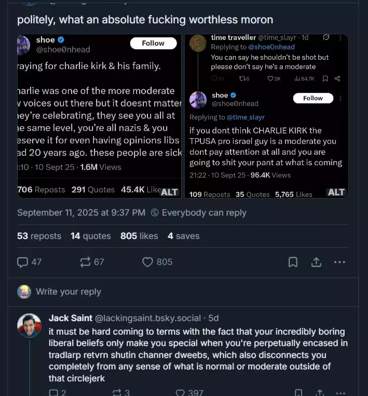Show ALT text on right image

pos(336,192)
